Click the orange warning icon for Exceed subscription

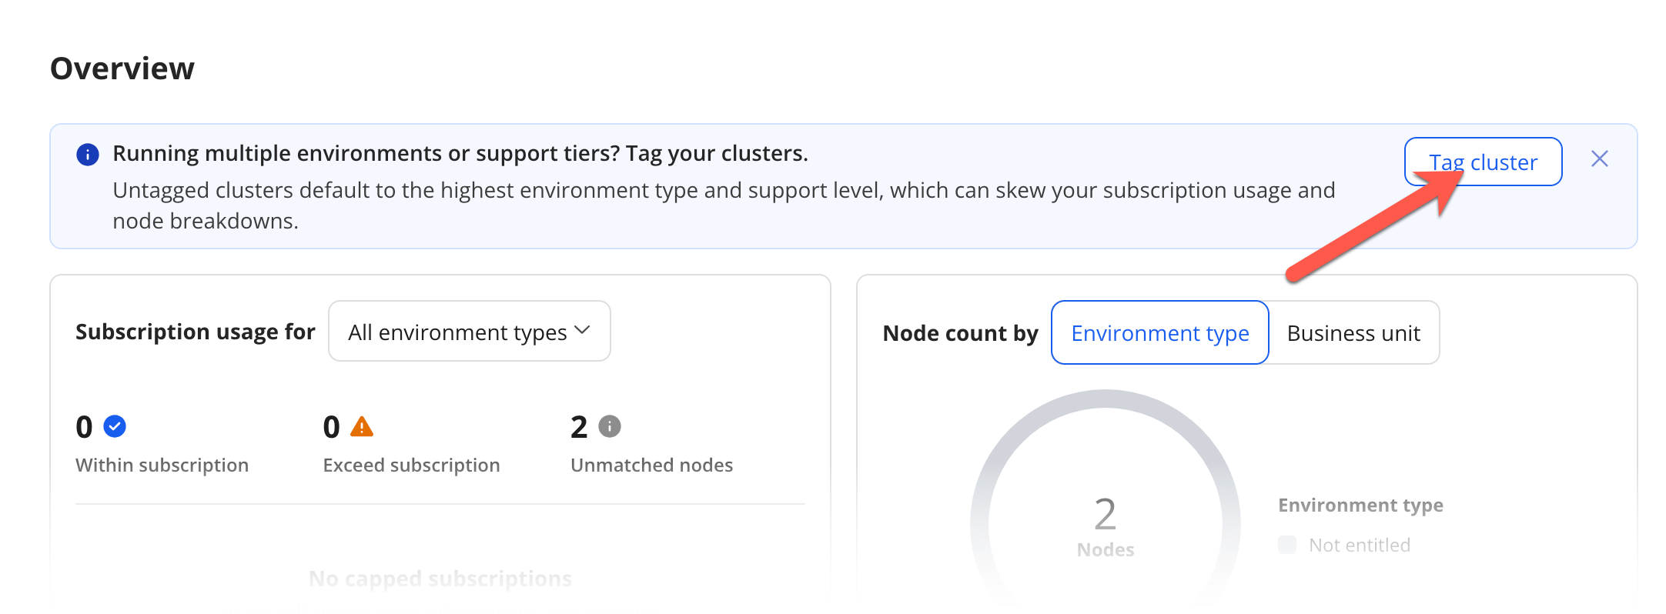[362, 426]
